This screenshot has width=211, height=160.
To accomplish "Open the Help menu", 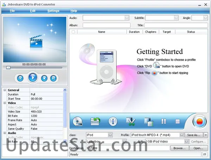I will 74,11.
